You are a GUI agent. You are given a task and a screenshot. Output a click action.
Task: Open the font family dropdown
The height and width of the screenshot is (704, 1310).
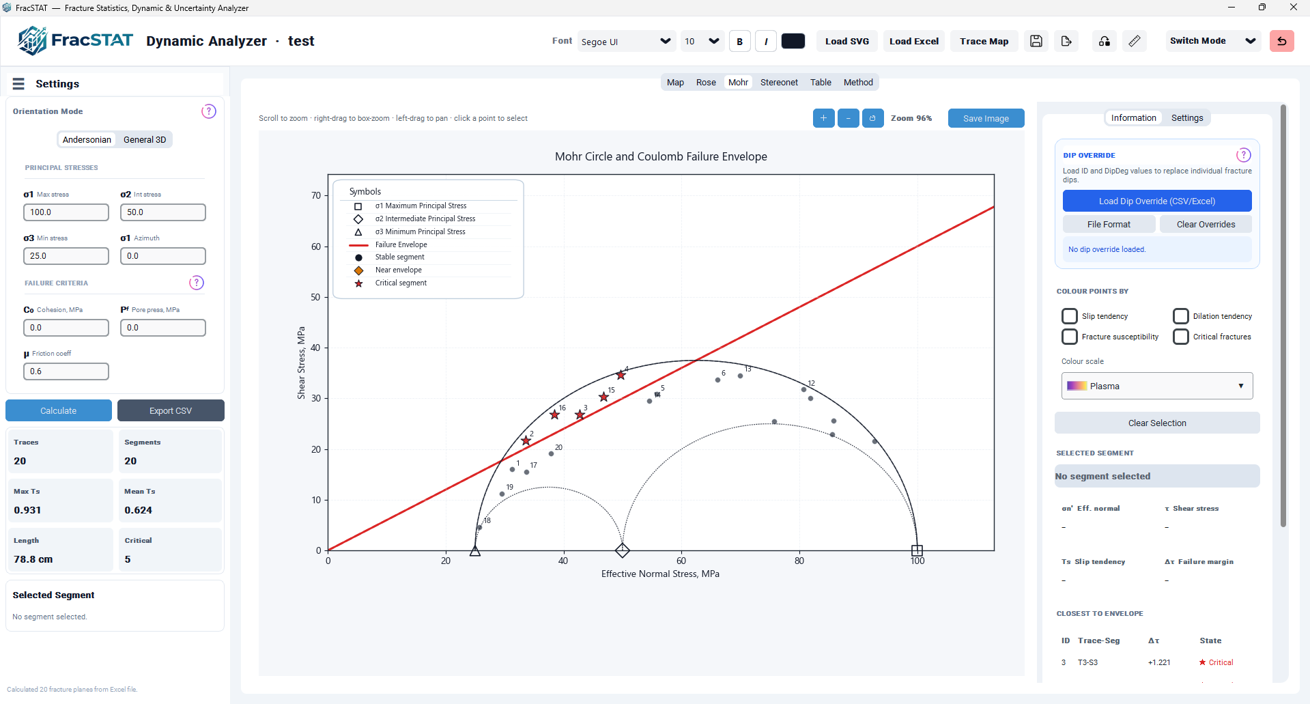tap(626, 41)
